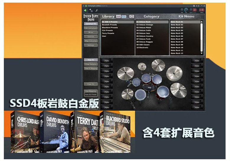Toggle the red button at top right
Screen dimensions: 230x161
coord(202,10)
